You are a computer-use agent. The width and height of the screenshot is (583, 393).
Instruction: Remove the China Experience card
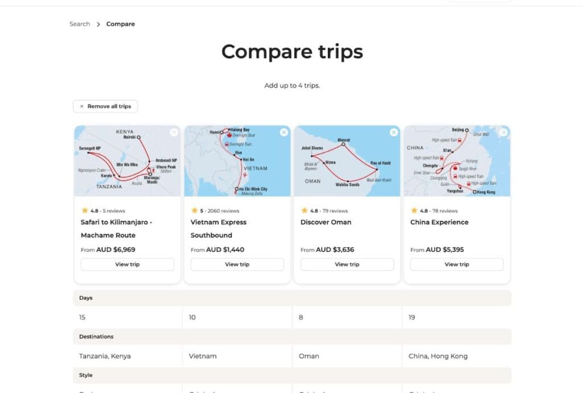pos(503,133)
